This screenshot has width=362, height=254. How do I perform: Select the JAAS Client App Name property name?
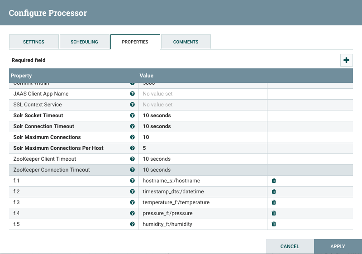pos(41,94)
